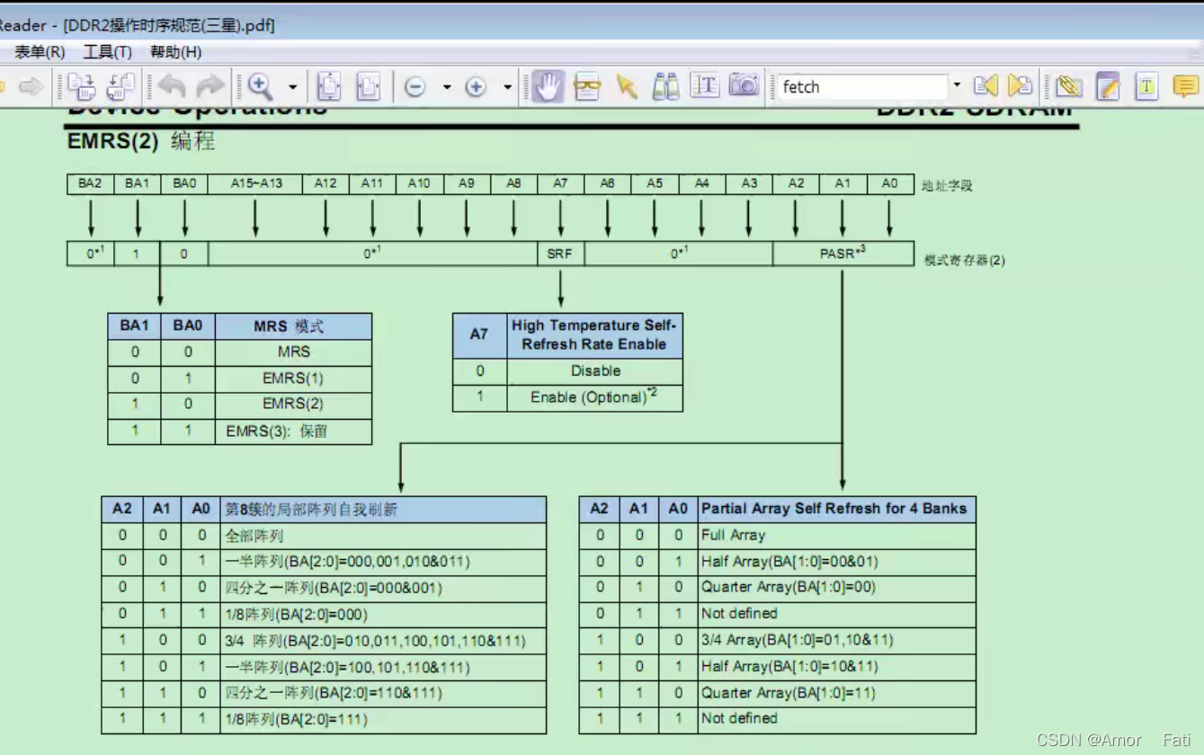Click the zoom in plus icon
The width and height of the screenshot is (1204, 755).
(x=476, y=87)
